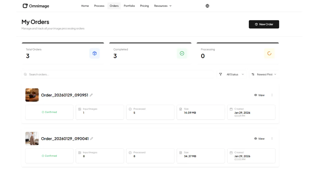Click the My Orders heading
The height and width of the screenshot is (191, 319).
(35, 22)
